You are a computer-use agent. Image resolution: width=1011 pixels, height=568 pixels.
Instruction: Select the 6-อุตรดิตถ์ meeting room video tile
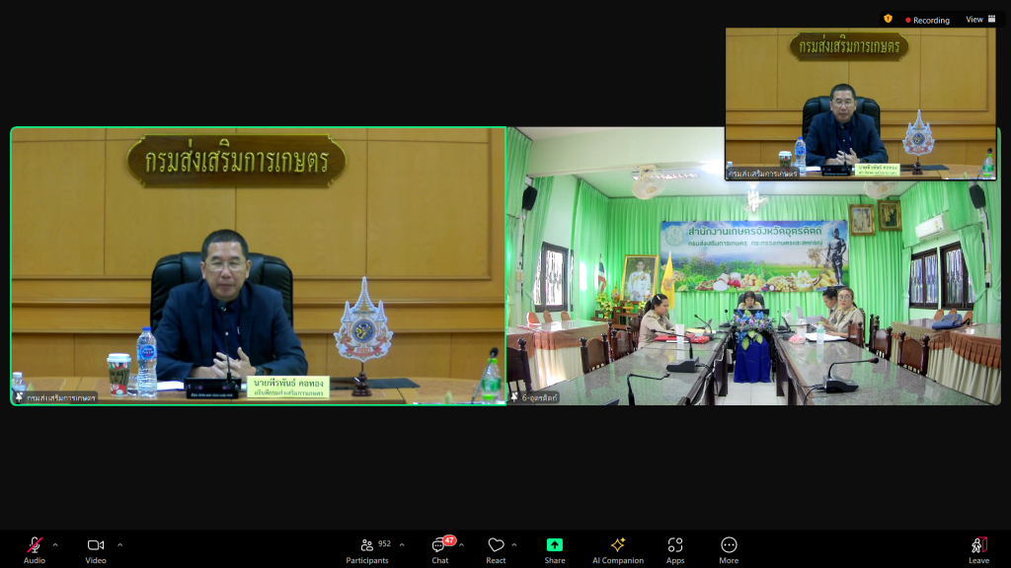point(753,266)
